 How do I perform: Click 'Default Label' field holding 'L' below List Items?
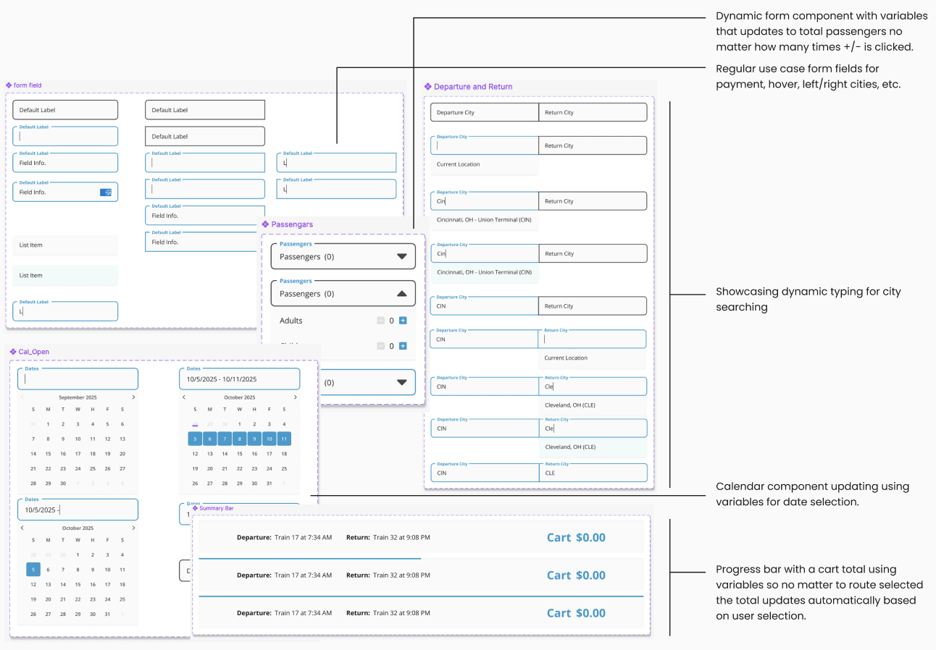pyautogui.click(x=65, y=311)
